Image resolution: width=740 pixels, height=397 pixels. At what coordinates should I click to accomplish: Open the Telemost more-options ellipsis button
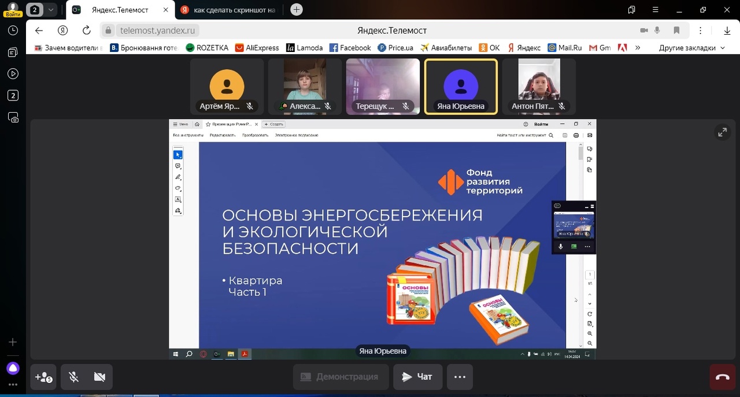click(x=460, y=377)
